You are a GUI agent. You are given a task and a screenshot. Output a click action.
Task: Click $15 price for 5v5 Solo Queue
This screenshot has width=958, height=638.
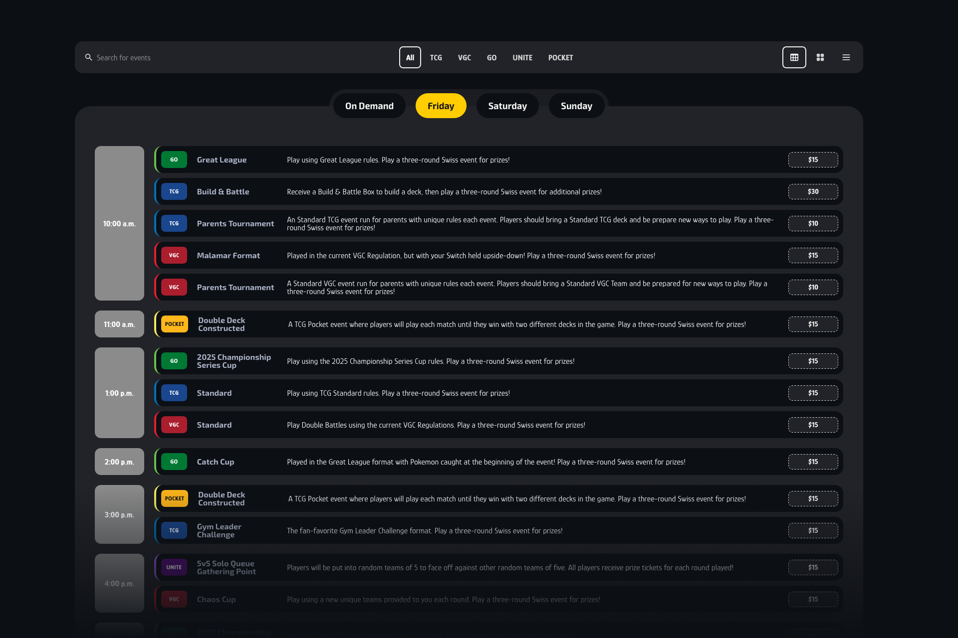(x=813, y=567)
